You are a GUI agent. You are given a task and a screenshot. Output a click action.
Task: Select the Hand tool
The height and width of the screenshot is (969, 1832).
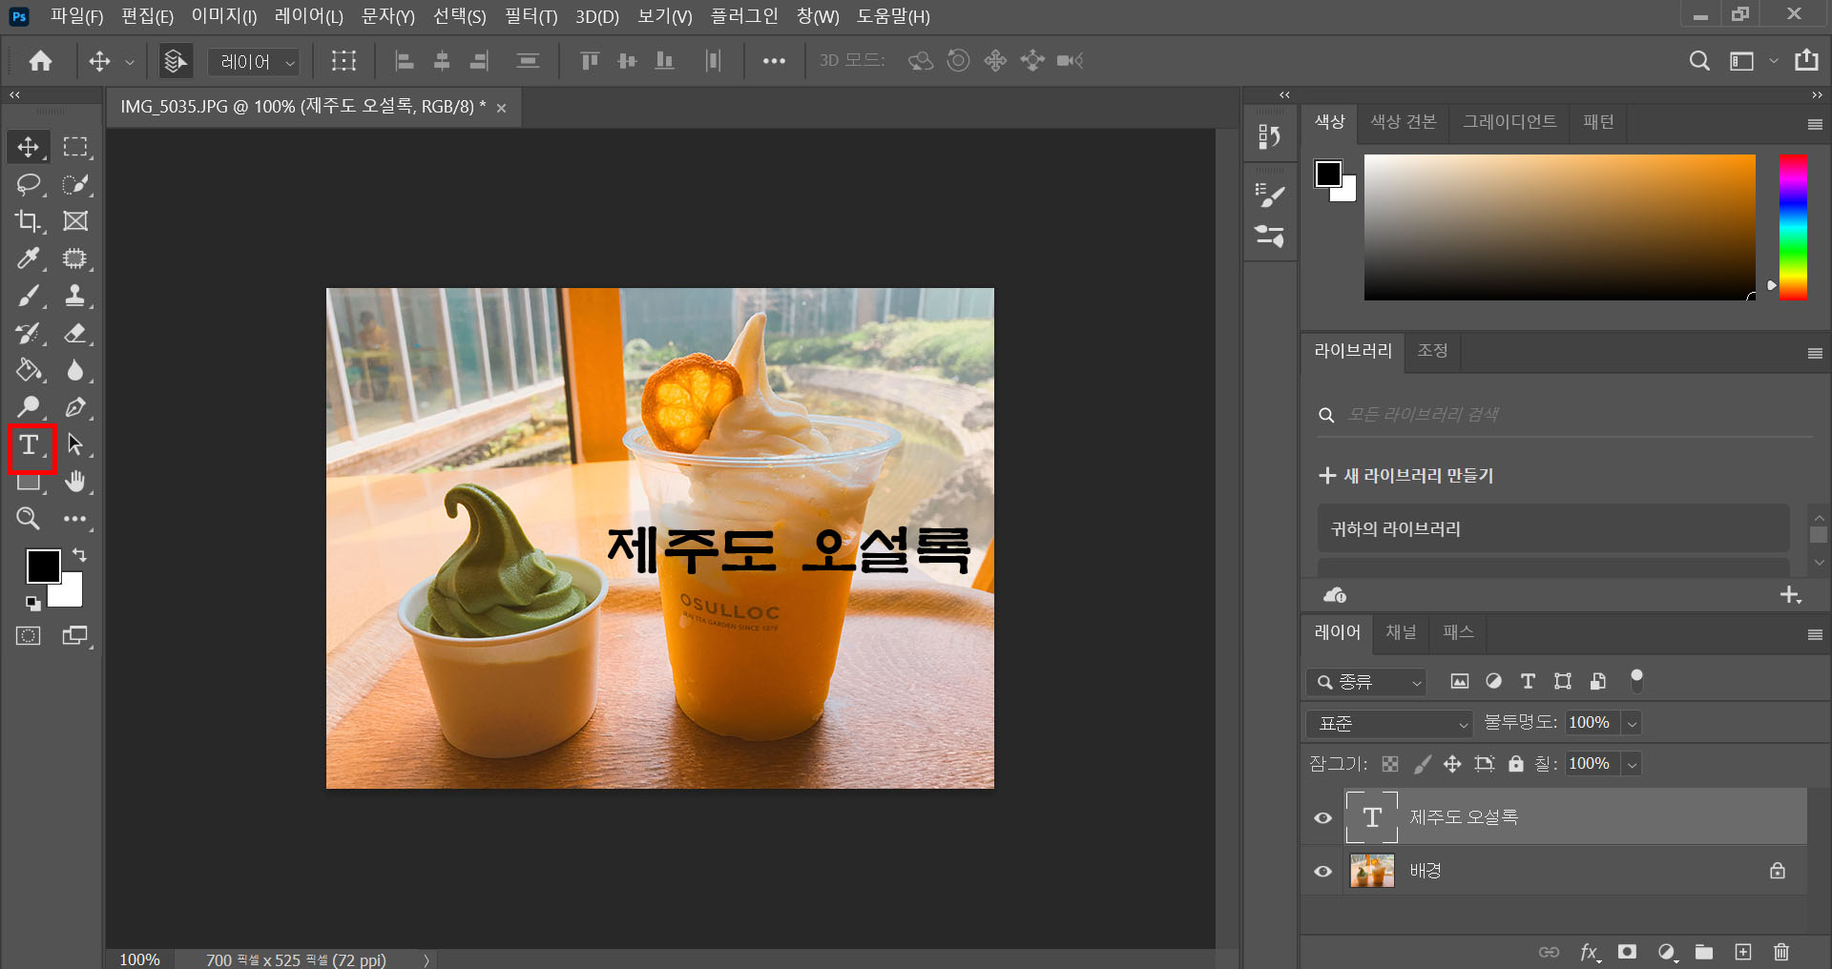point(75,482)
